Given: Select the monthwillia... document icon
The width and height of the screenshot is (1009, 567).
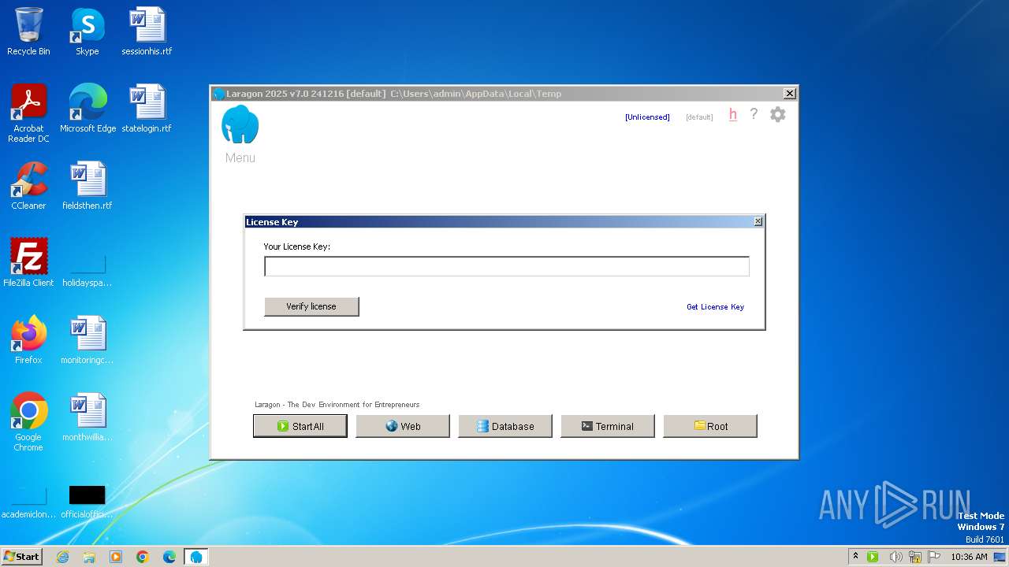Looking at the screenshot, I should (87, 417).
